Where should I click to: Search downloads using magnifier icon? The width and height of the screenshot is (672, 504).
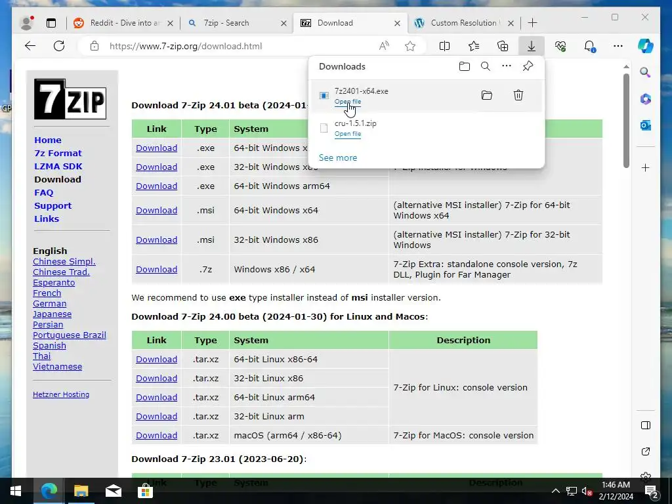tap(485, 66)
